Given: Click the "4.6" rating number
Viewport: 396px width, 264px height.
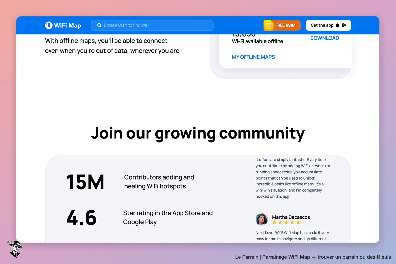Looking at the screenshot, I should pos(82,217).
